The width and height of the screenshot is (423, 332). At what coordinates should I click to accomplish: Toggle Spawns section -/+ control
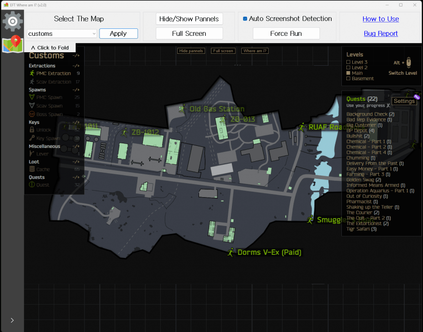(x=76, y=90)
